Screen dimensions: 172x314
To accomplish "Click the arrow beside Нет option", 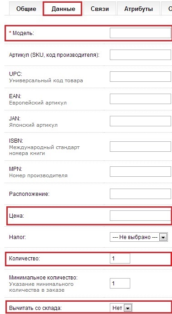I will click(x=128, y=308).
